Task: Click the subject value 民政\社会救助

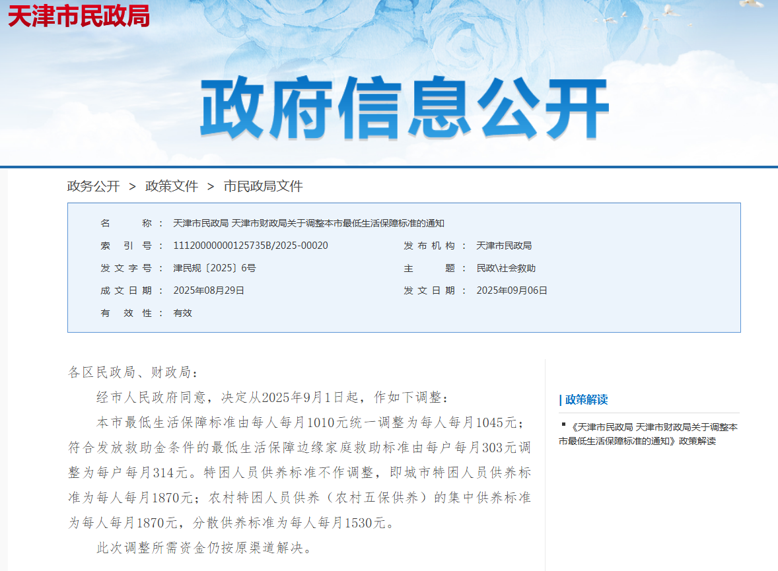Action: click(506, 268)
